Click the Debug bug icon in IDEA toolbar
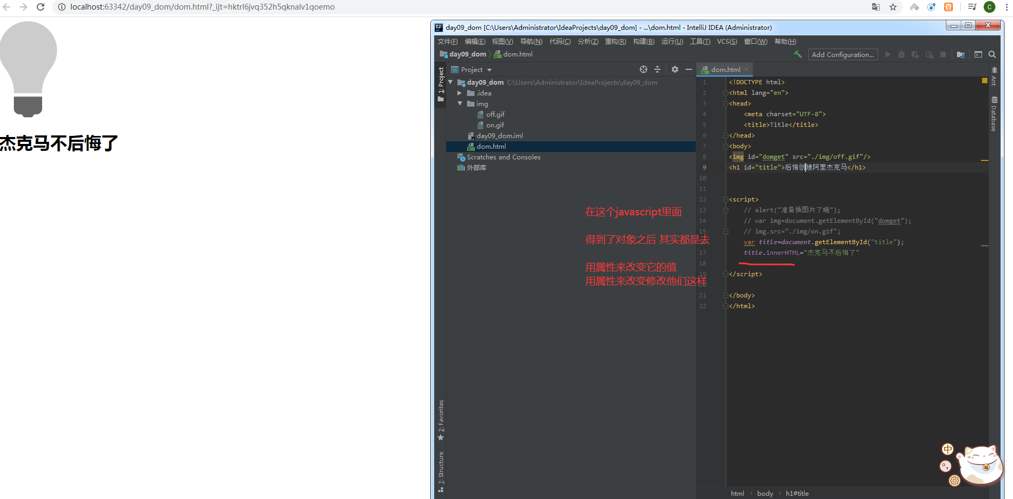Viewport: 1013px width, 499px height. point(902,54)
